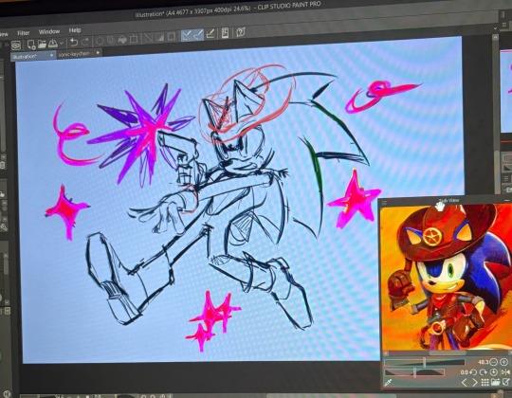
Task: Create a new canvas with the New icon
Action: (31, 44)
